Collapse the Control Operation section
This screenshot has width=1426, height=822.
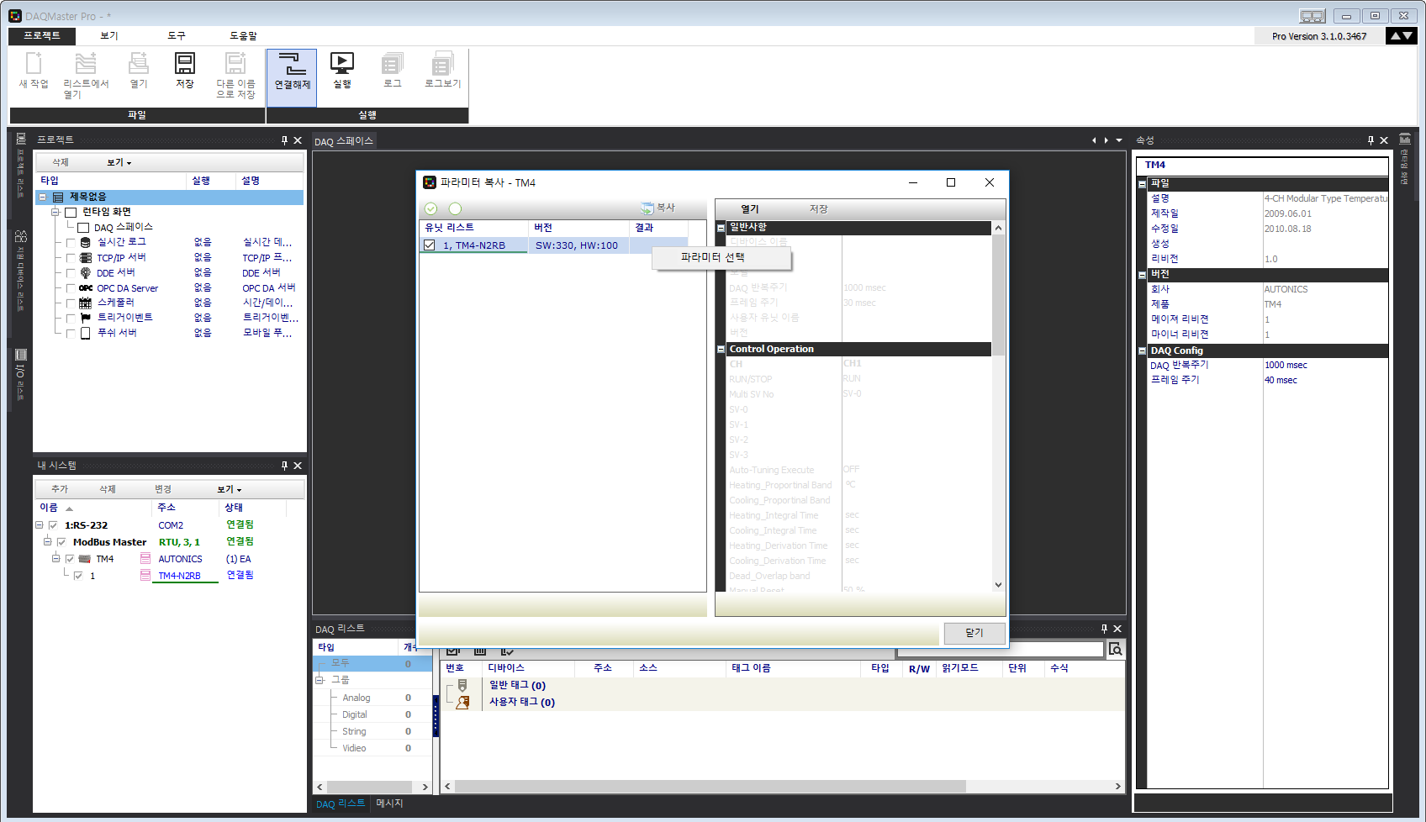[721, 350]
